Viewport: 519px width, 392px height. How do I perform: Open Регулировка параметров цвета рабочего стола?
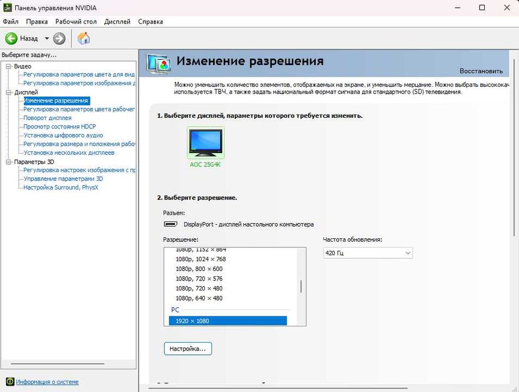pyautogui.click(x=79, y=109)
